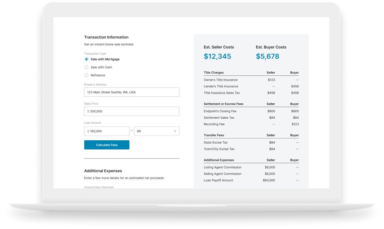Click the loan percentage field
384x229 pixels.
156,131
